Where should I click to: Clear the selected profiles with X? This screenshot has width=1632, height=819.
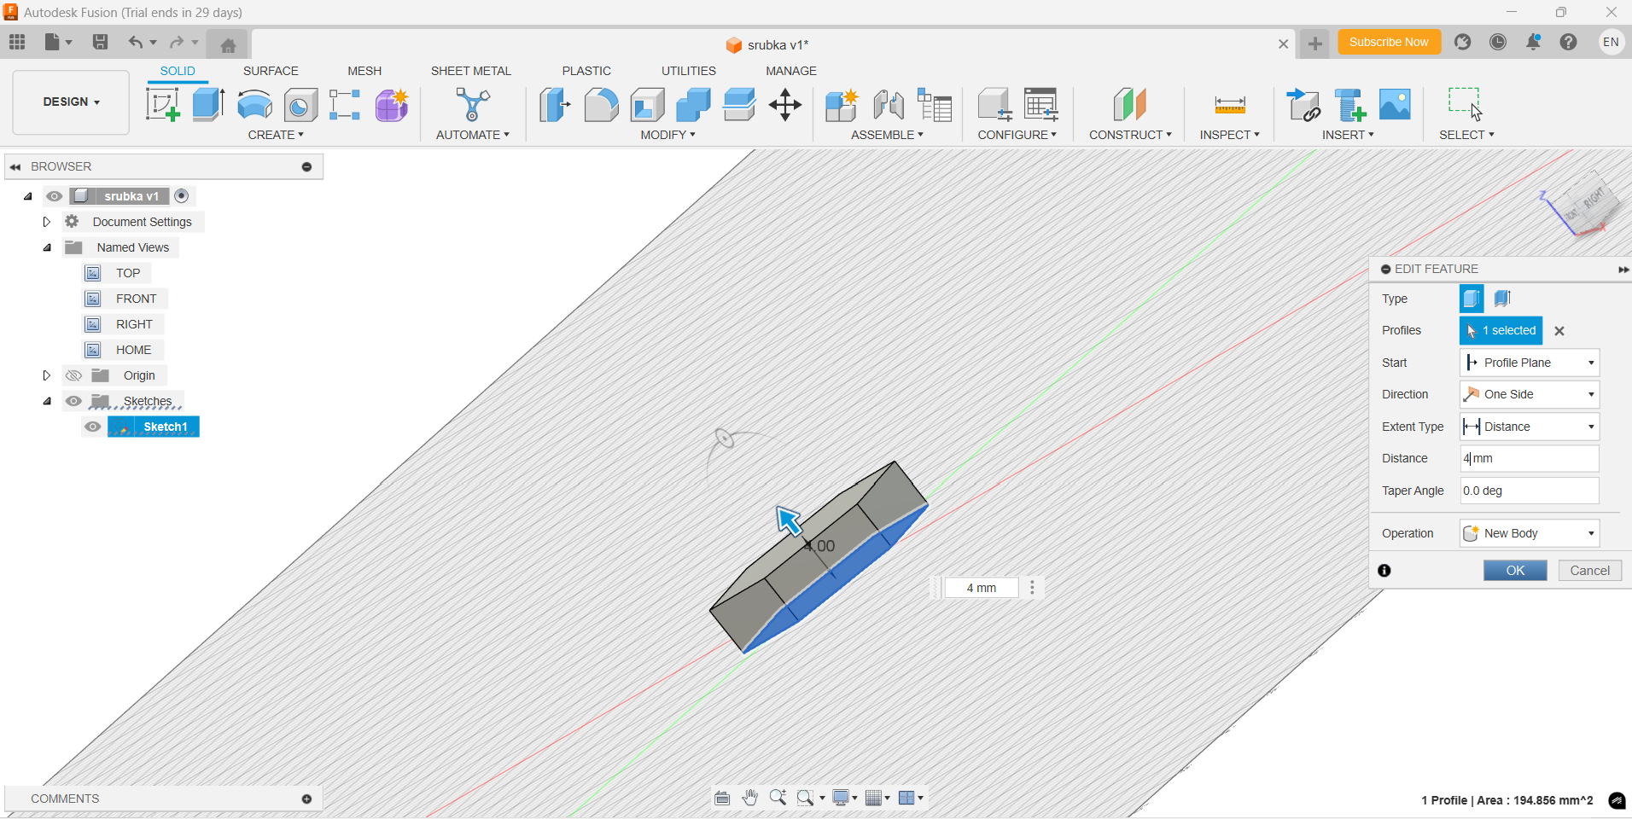click(1559, 331)
